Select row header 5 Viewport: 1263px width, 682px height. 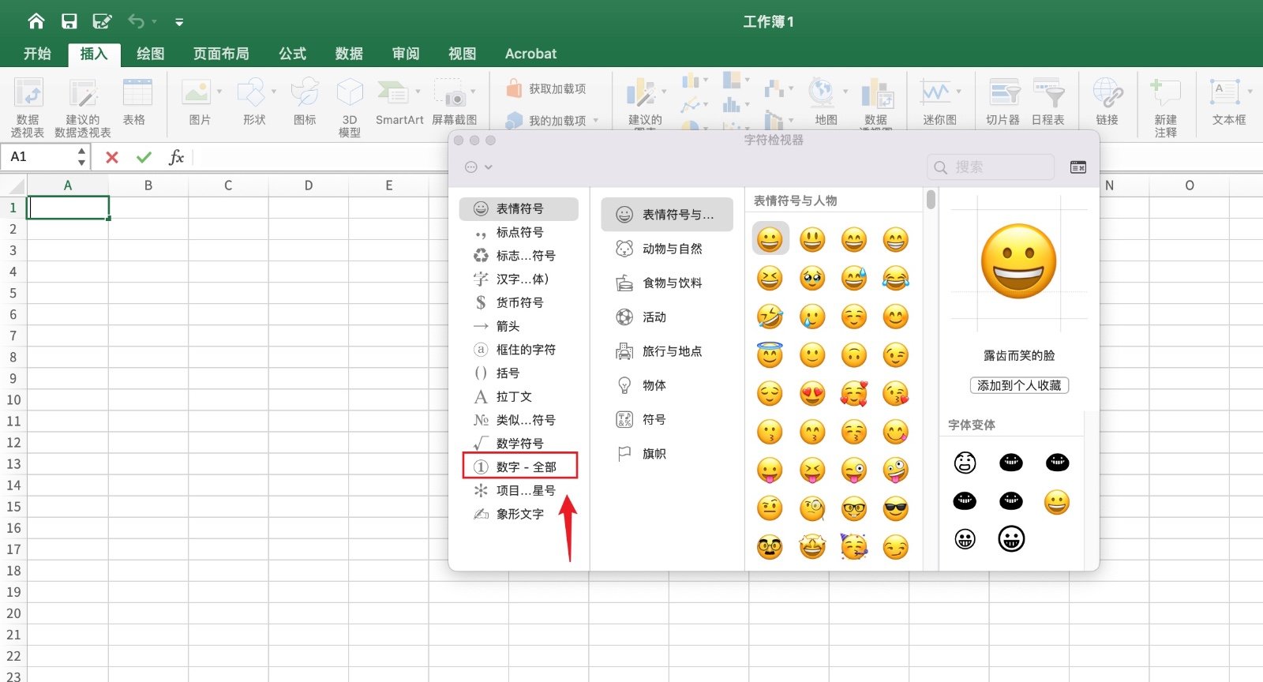tap(13, 293)
